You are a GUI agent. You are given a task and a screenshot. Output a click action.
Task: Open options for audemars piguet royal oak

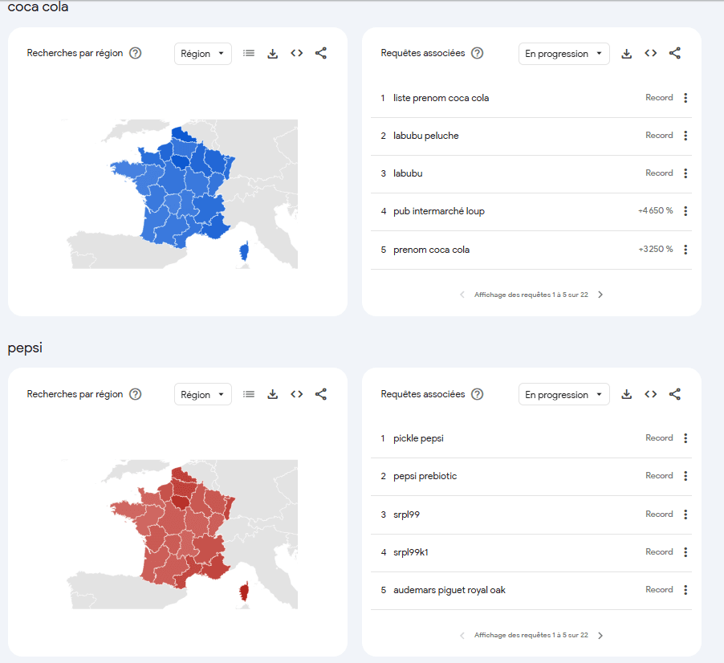[x=685, y=590]
